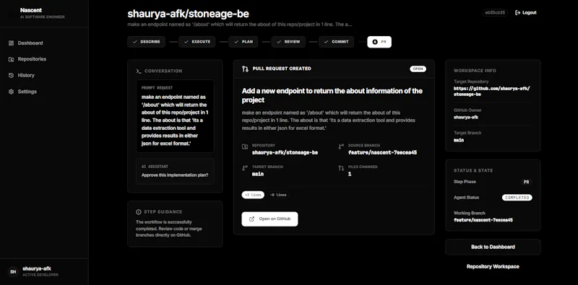Click the checkmark icon on PLAN step
Screen dimensions: 578x285
[236, 42]
